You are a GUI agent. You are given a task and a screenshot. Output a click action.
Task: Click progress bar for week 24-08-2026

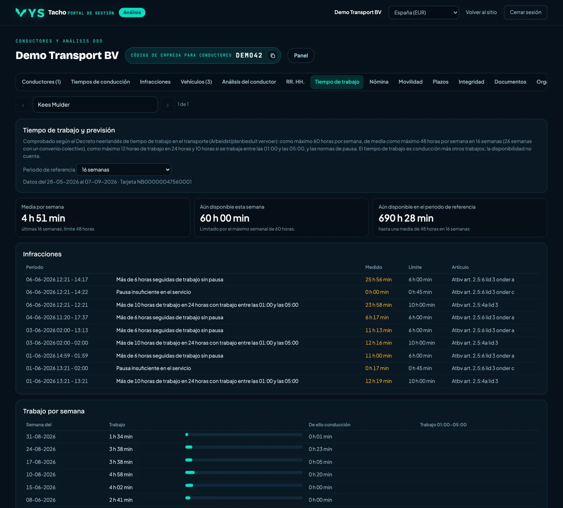244,447
